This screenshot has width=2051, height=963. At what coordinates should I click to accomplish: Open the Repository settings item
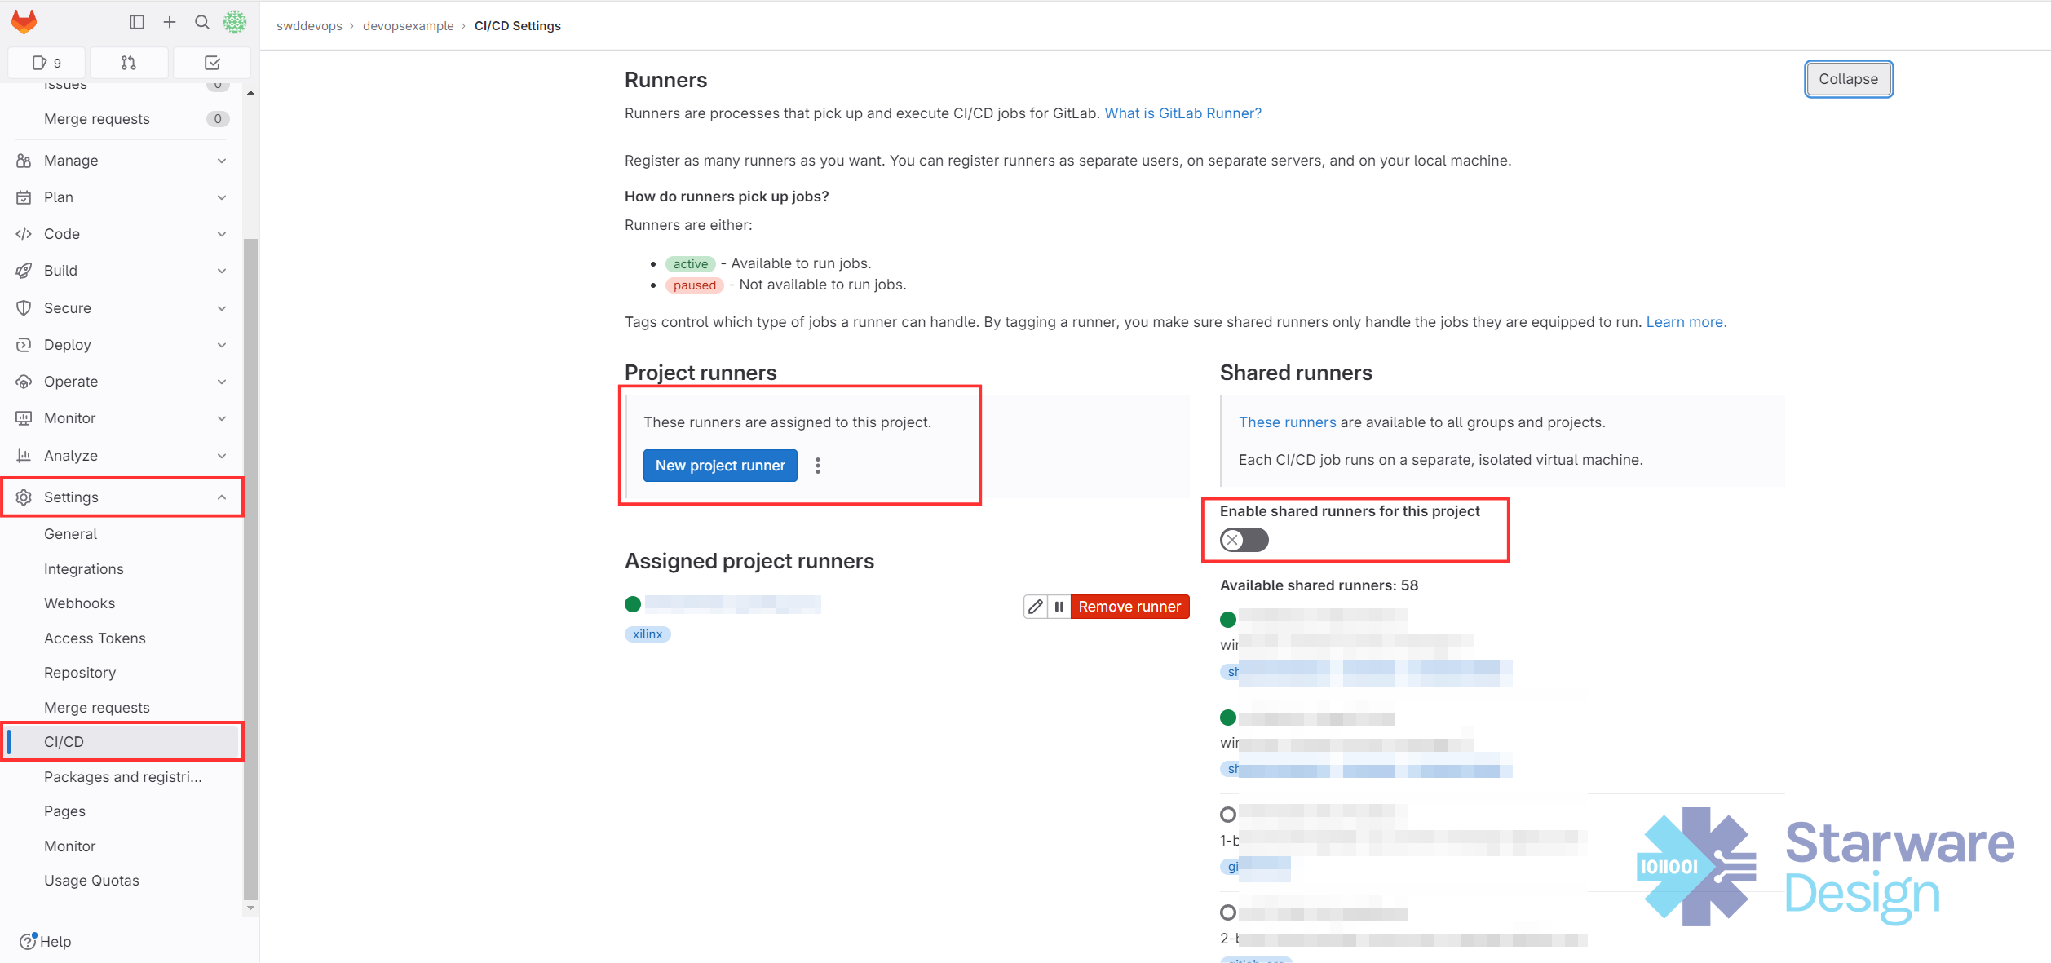point(80,673)
